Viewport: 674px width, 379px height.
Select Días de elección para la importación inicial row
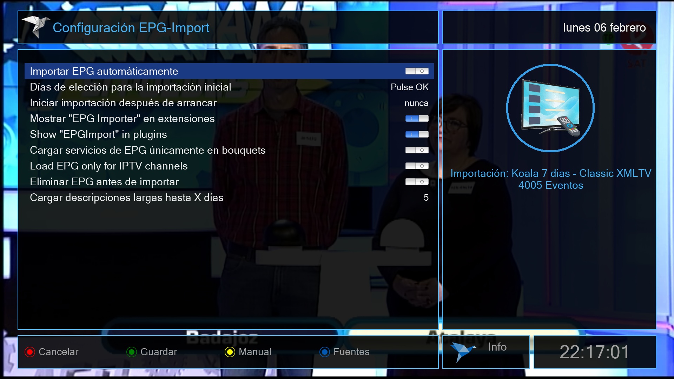point(130,87)
